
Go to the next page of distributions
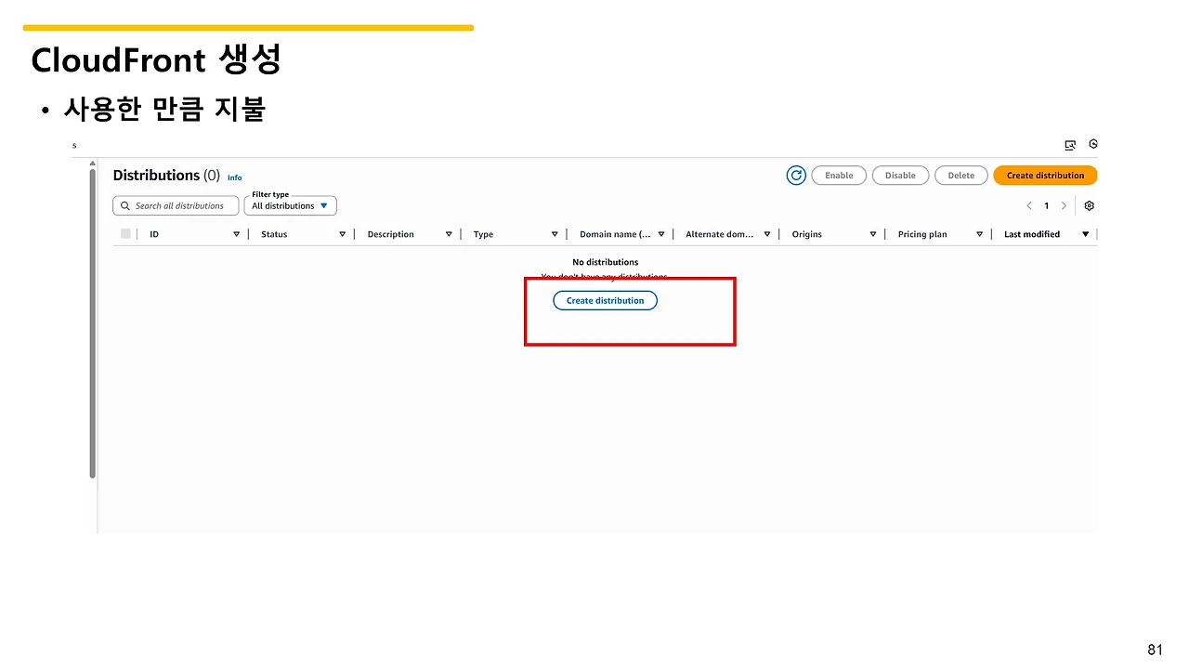tap(1064, 206)
